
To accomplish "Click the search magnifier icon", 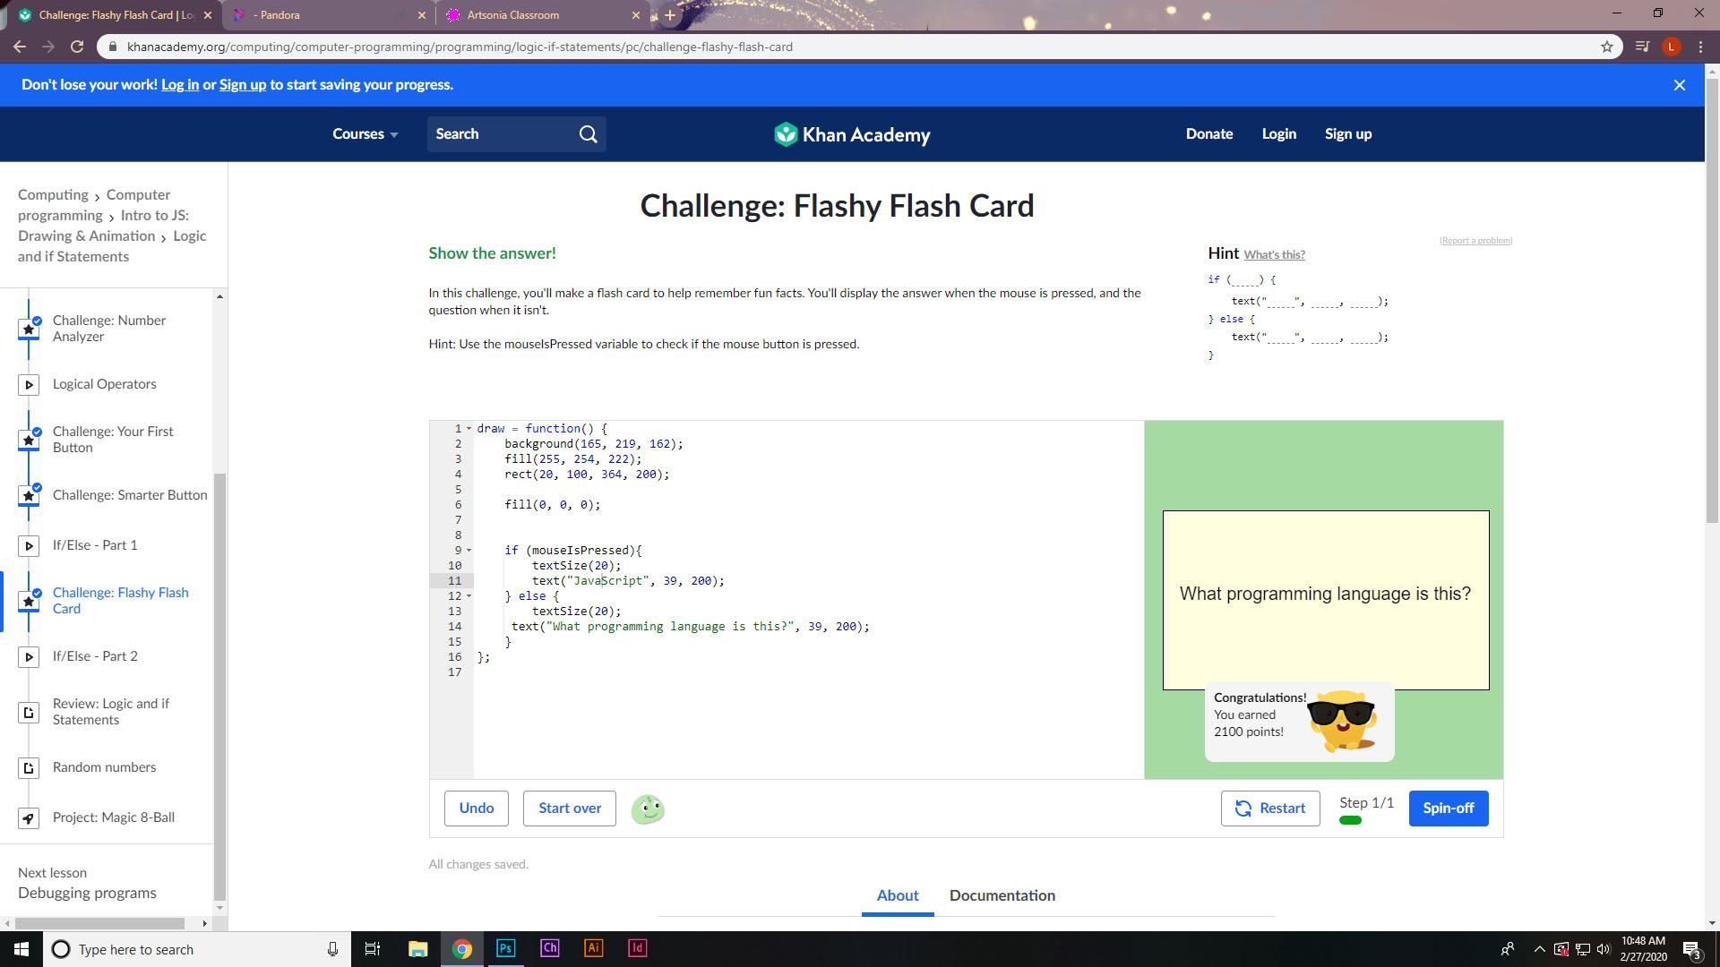I will (x=588, y=134).
